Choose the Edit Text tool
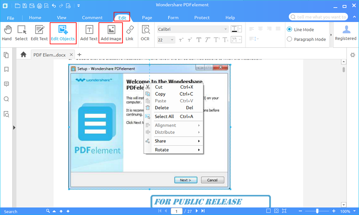This screenshot has width=359, height=215. click(x=39, y=33)
